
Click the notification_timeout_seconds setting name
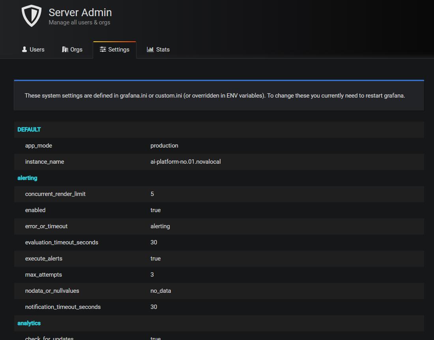[63, 307]
